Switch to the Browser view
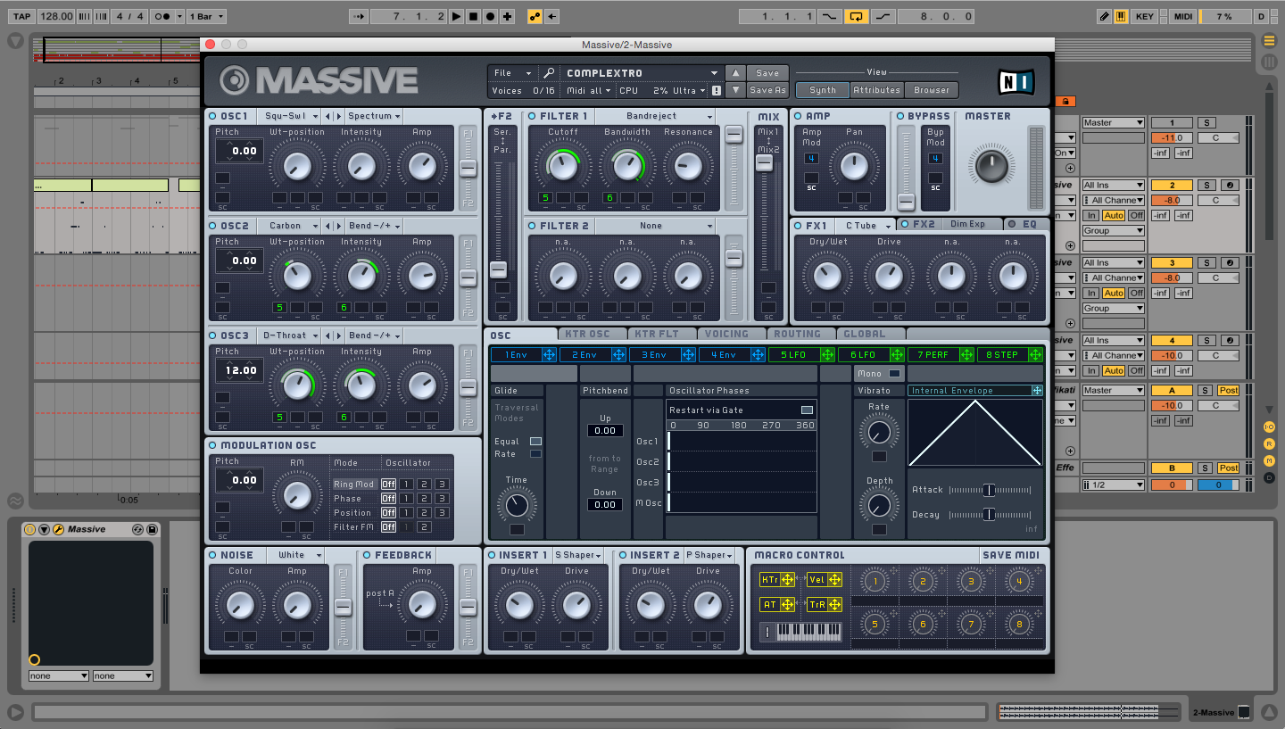 pyautogui.click(x=932, y=90)
